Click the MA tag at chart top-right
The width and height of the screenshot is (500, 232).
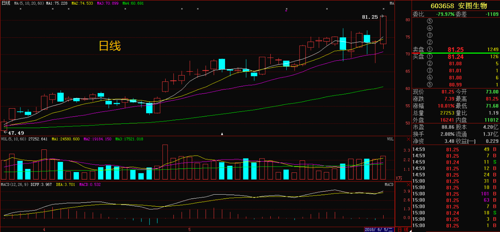point(392,4)
